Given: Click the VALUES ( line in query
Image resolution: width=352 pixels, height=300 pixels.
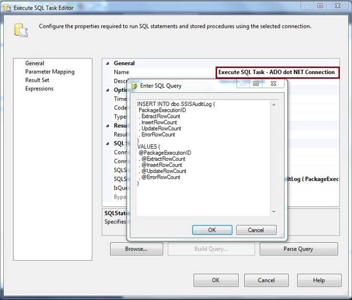Looking at the screenshot, I should tap(148, 146).
